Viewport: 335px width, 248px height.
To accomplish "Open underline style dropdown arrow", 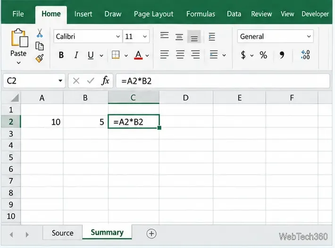I will [101, 56].
